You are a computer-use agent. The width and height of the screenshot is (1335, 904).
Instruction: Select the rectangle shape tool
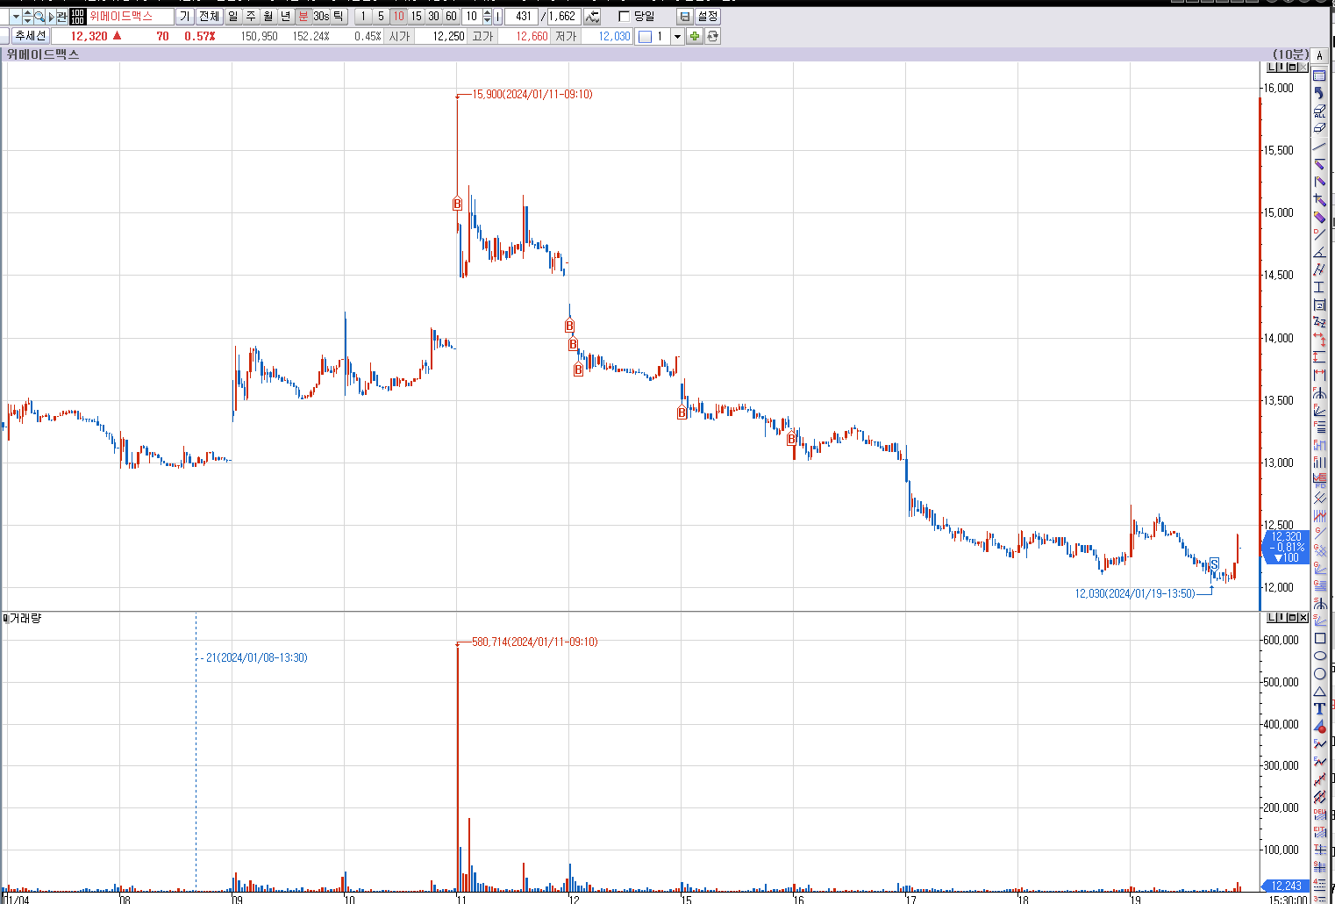(1319, 638)
